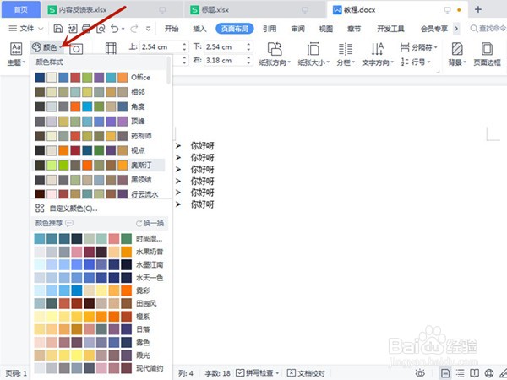Switch to the 引用 ribbon tab
The image size is (507, 380).
[270, 29]
